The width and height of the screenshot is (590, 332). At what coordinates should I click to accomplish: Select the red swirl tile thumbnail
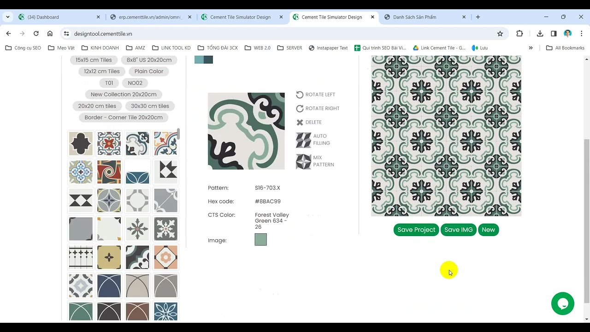click(x=109, y=172)
